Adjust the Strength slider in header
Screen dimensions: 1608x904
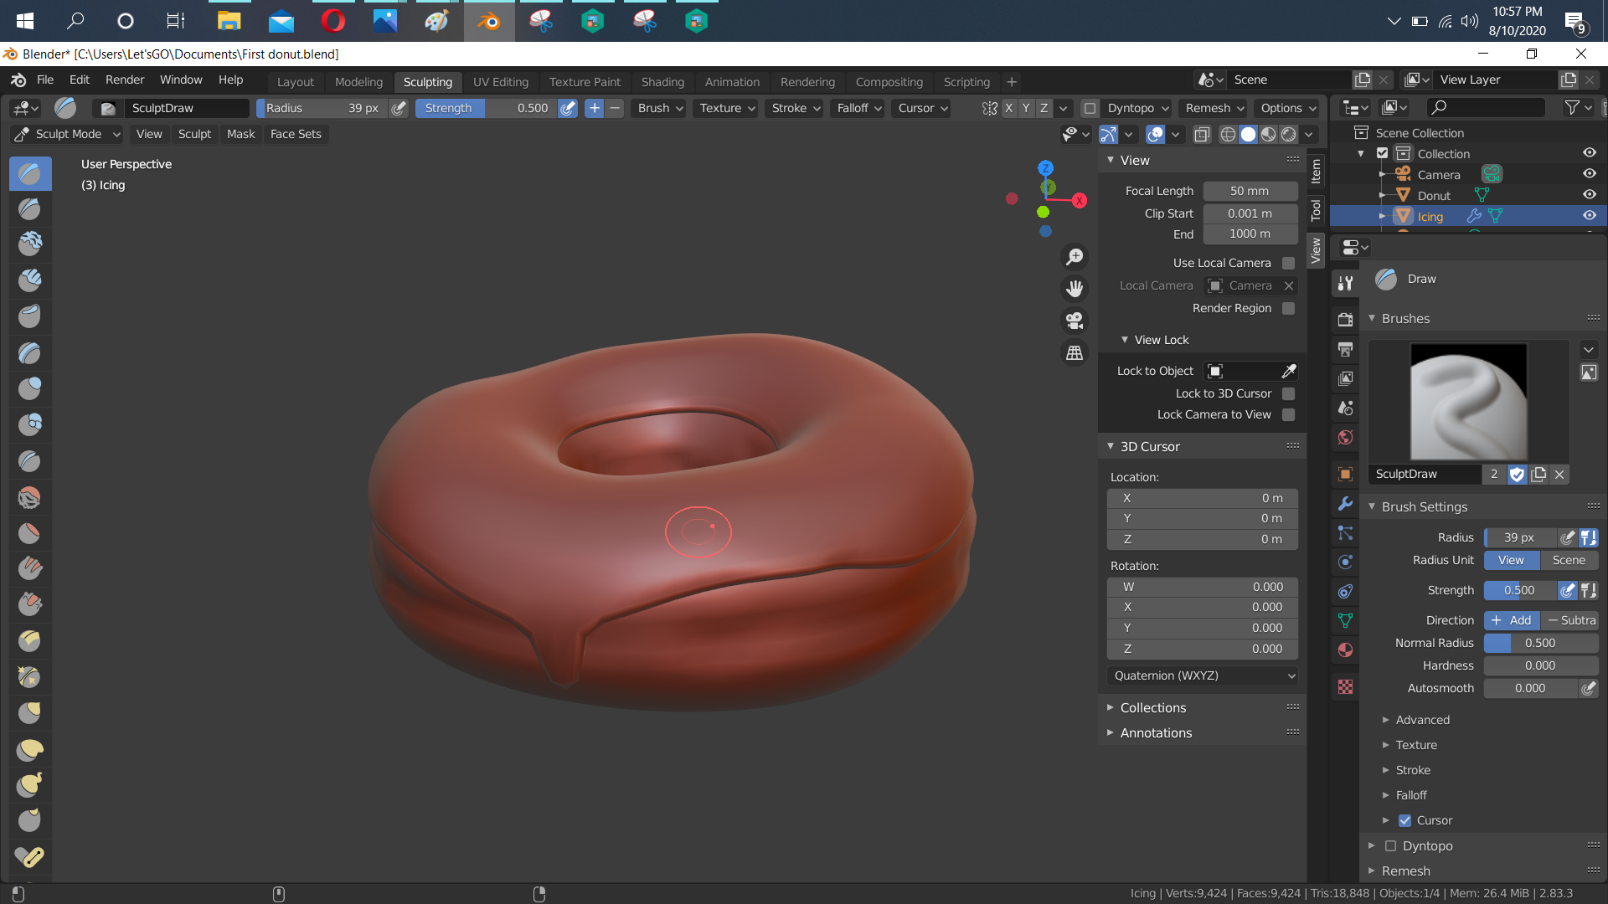(486, 108)
